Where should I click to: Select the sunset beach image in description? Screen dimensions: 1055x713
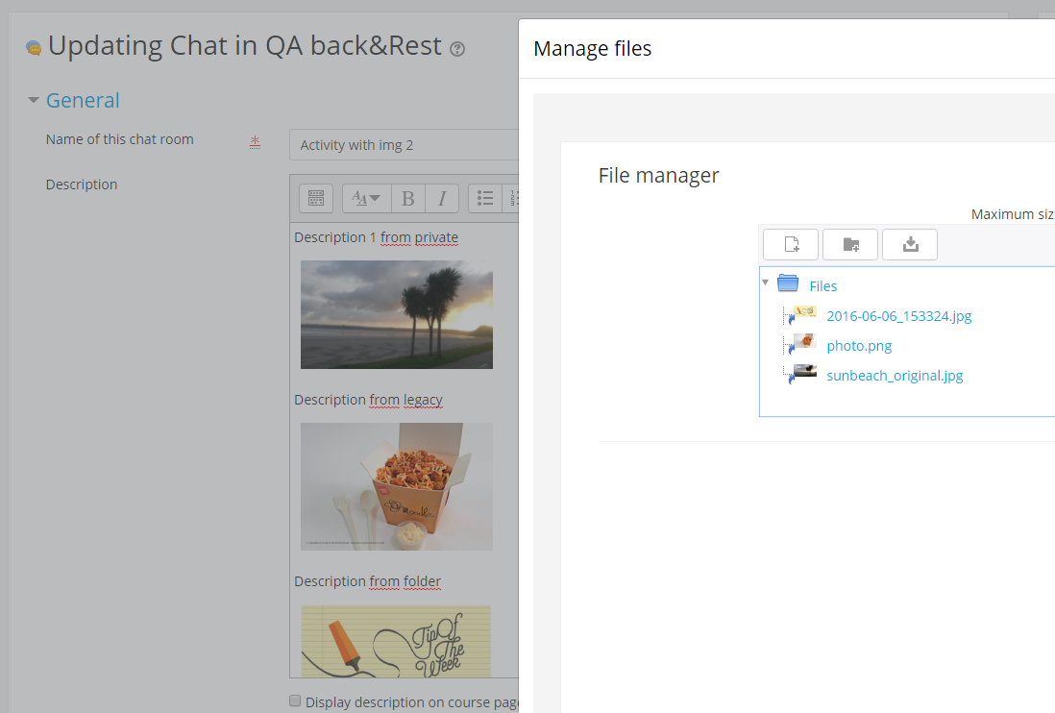(396, 315)
